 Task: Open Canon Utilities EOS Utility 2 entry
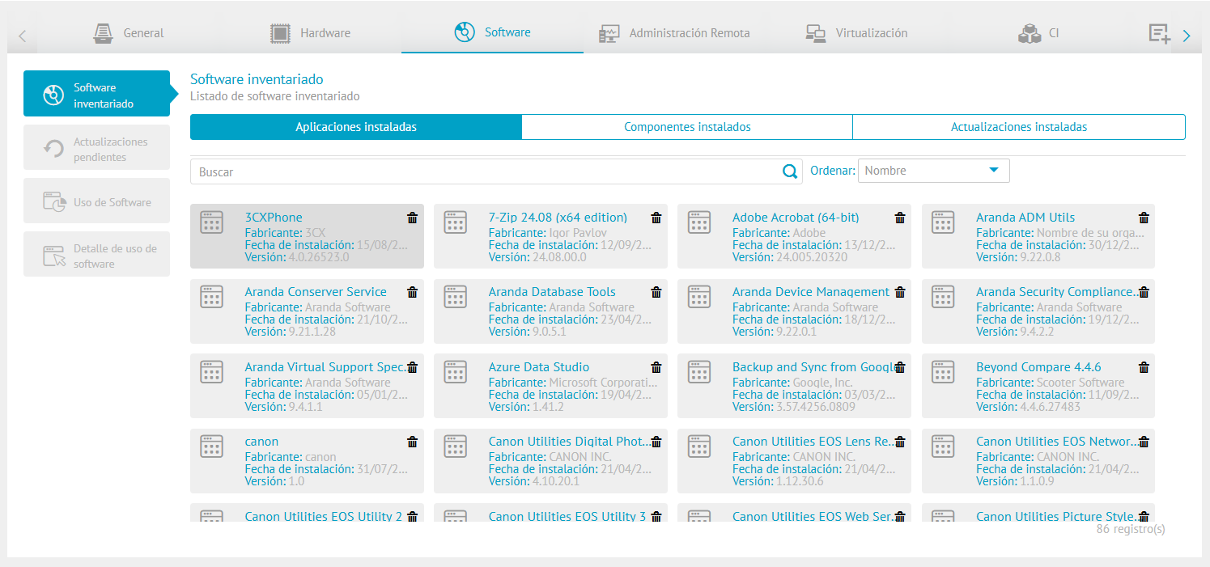tap(323, 516)
